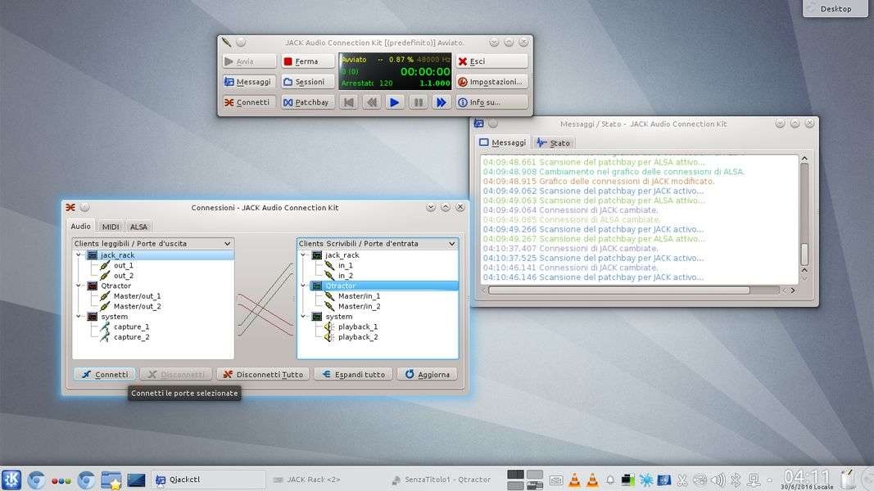Toggle the Messaggi window button
This screenshot has width=874, height=491.
click(x=249, y=82)
